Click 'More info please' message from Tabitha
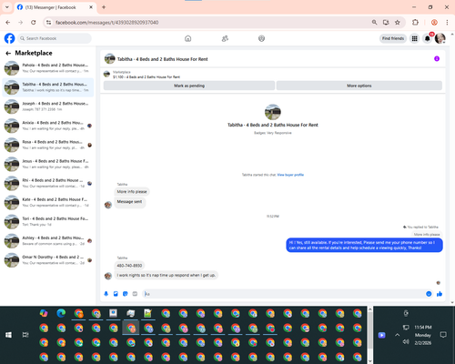 (132, 192)
